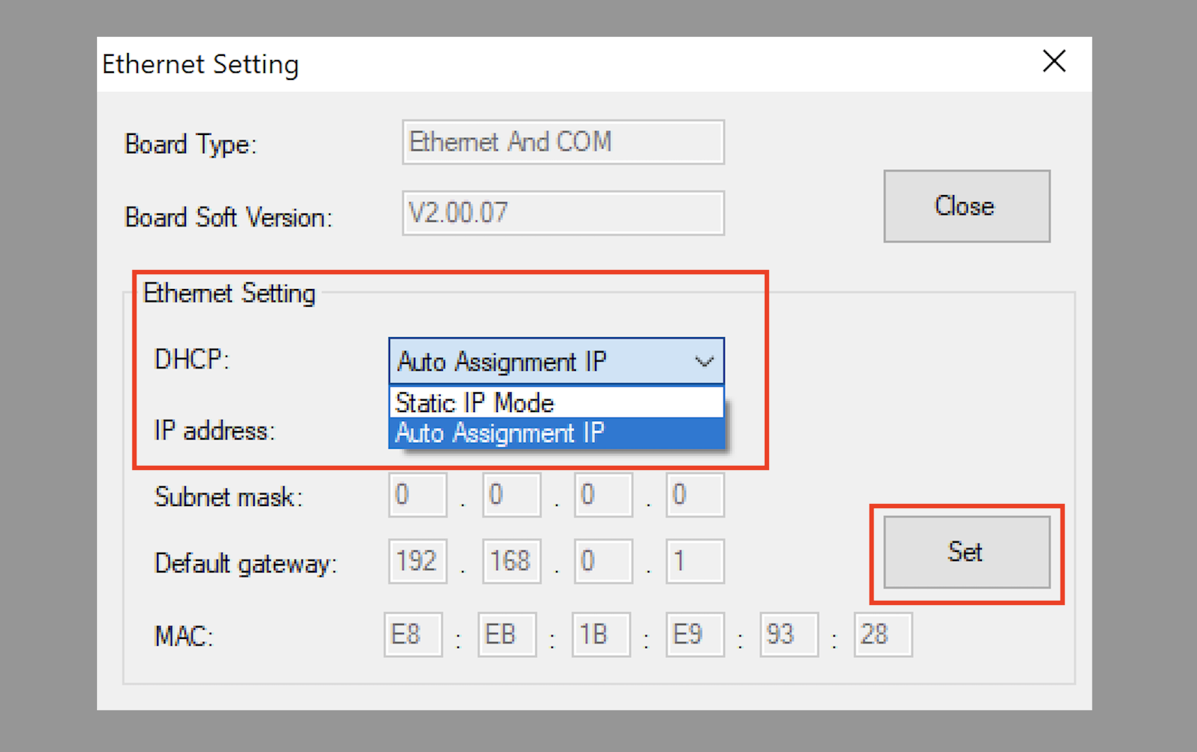Click Default gateway field showing 168
The height and width of the screenshot is (752, 1197).
coord(511,562)
